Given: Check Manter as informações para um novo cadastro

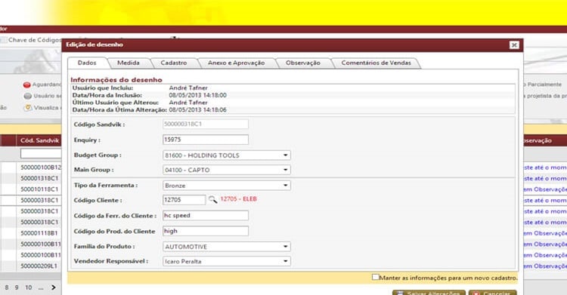Looking at the screenshot, I should coord(375,278).
